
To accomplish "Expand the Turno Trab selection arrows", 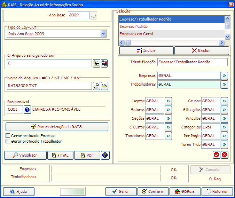I will point(224,145).
